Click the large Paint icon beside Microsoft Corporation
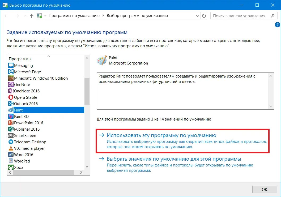This screenshot has height=197, width=281. 102,60
